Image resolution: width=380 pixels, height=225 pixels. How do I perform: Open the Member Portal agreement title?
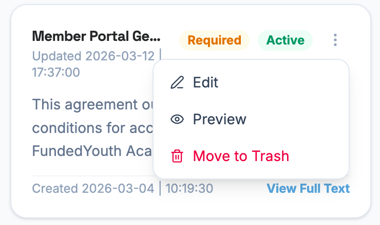[x=96, y=37]
